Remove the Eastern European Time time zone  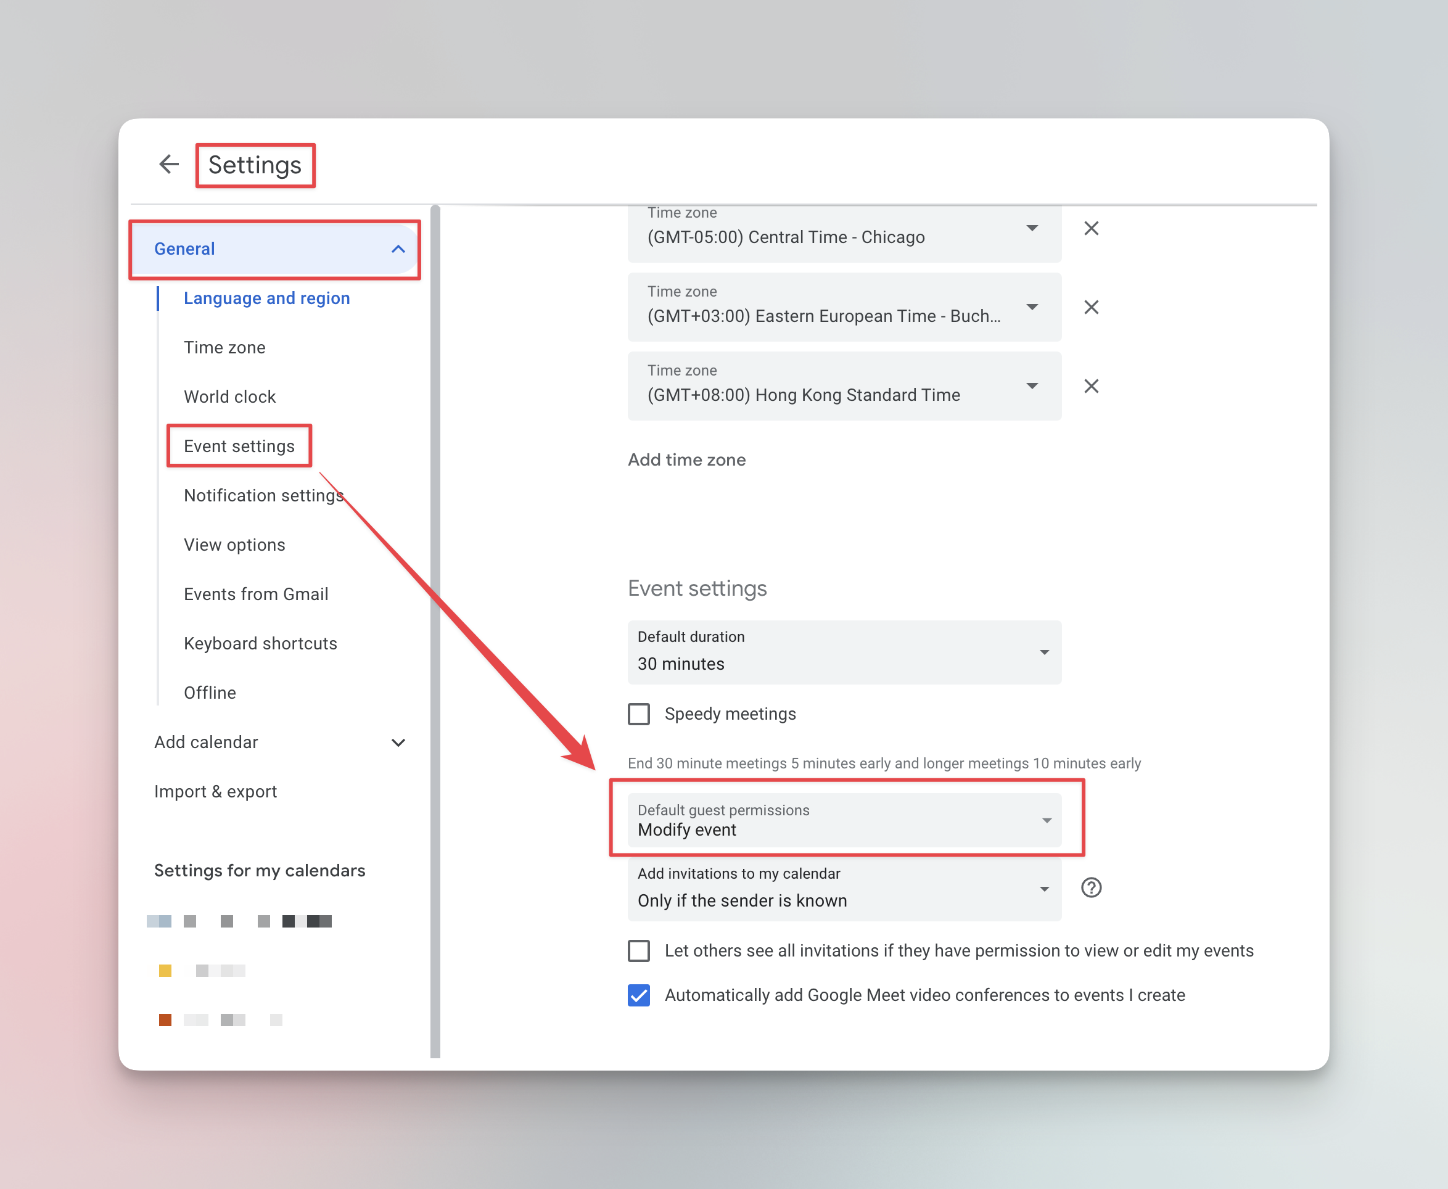(x=1091, y=307)
